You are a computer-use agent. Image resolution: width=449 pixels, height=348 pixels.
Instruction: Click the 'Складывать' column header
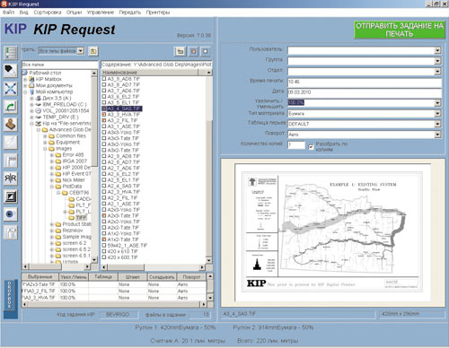162,277
